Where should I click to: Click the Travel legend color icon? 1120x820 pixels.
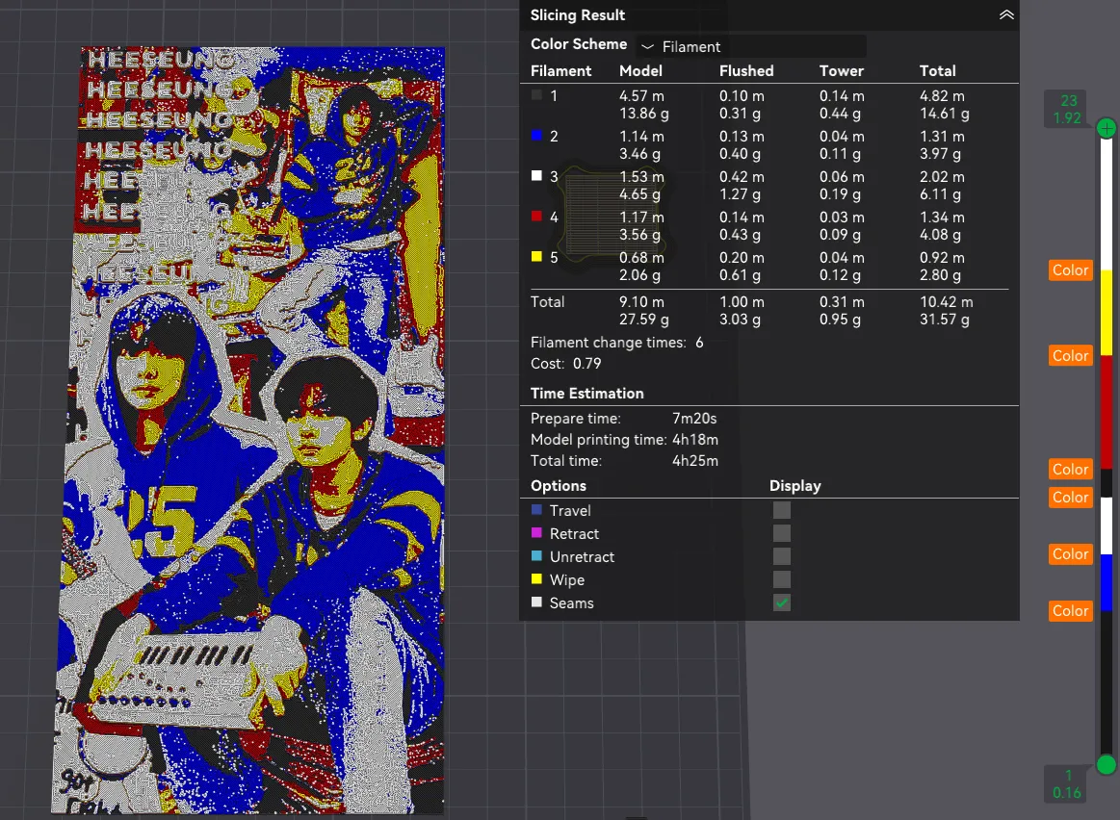pyautogui.click(x=536, y=509)
